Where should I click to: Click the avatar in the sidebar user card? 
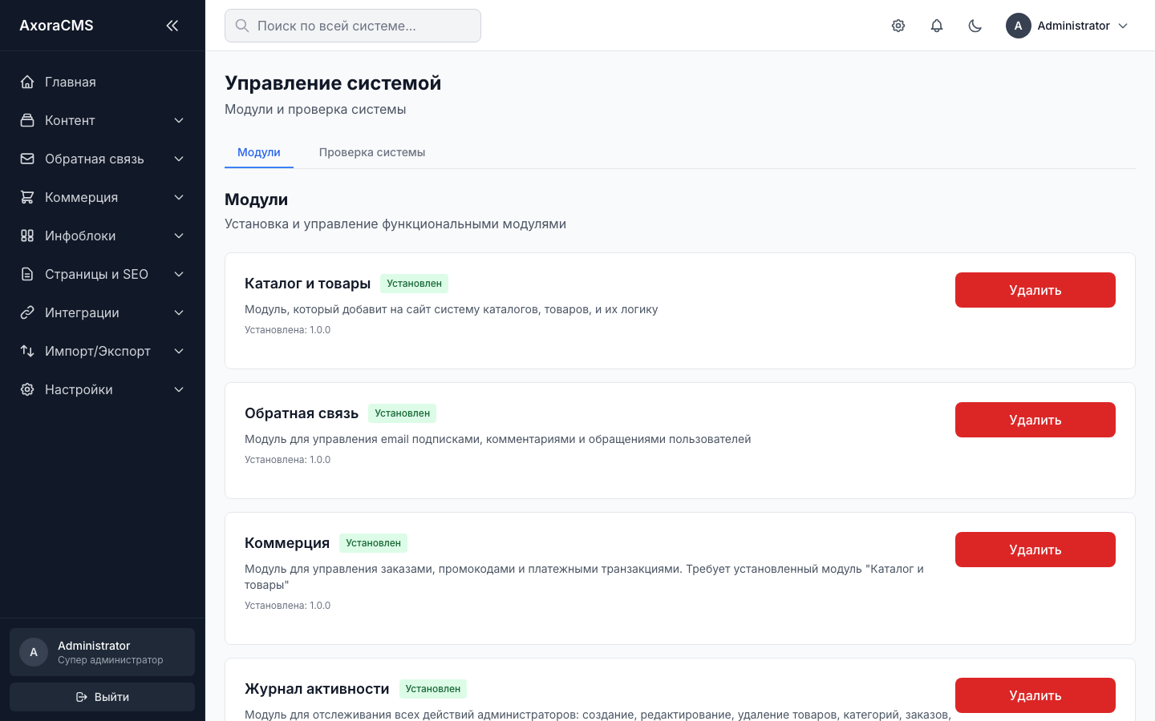tap(34, 652)
